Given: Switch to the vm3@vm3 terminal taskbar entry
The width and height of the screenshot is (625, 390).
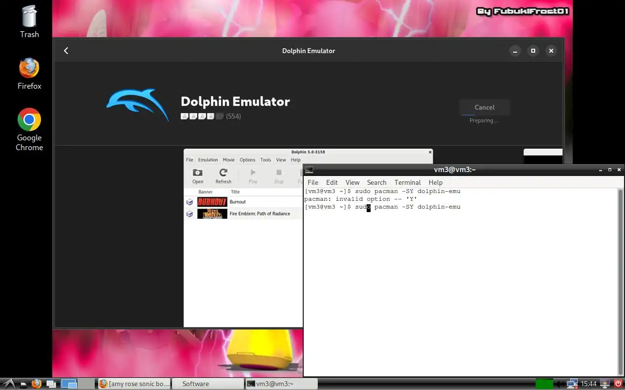Looking at the screenshot, I should point(281,384).
